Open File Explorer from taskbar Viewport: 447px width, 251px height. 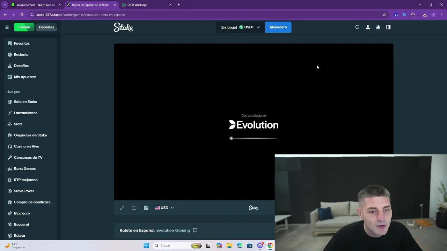(x=229, y=245)
